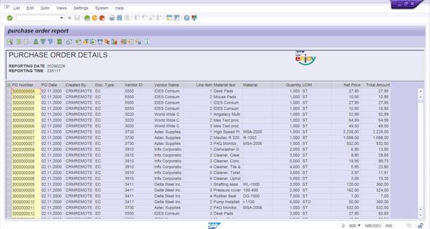The width and height of the screenshot is (430, 229).
Task: Click the Previous Page icon
Action: (x=144, y=18)
